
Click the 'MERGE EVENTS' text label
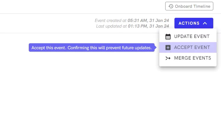[193, 58]
